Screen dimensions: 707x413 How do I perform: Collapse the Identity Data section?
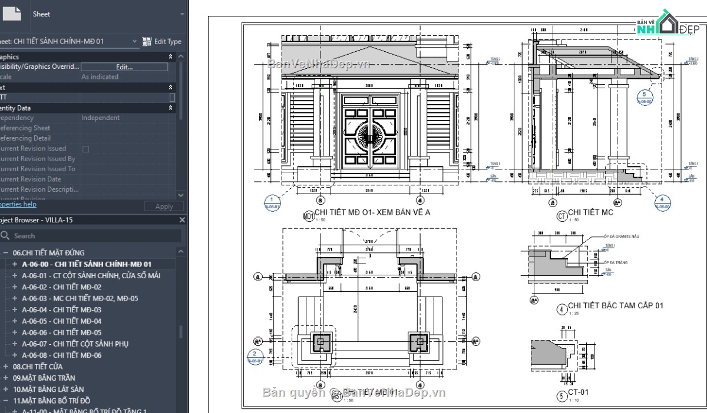point(170,108)
